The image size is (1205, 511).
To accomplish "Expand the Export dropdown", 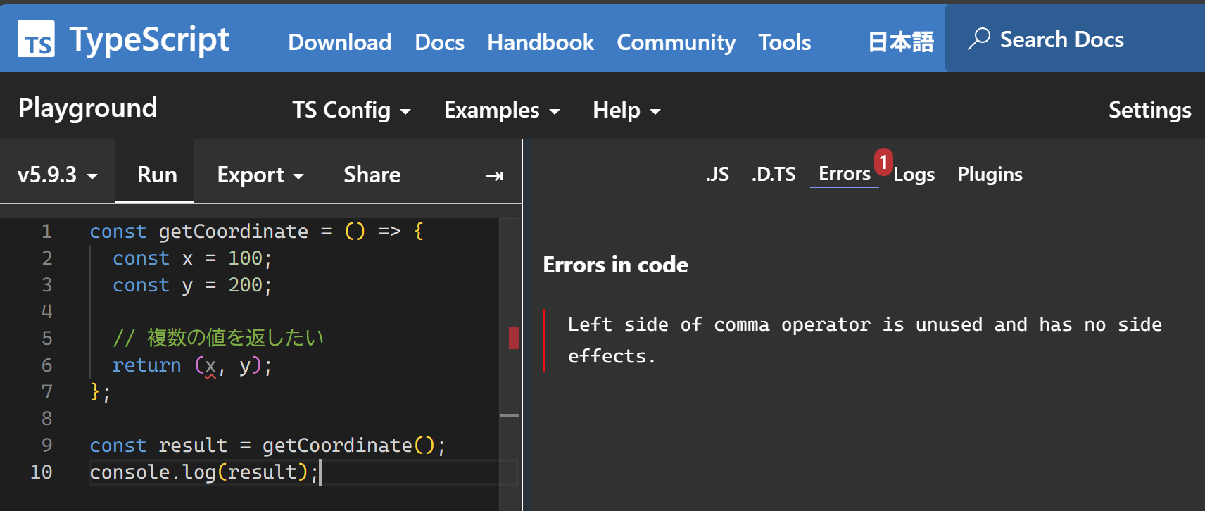I will coord(260,175).
